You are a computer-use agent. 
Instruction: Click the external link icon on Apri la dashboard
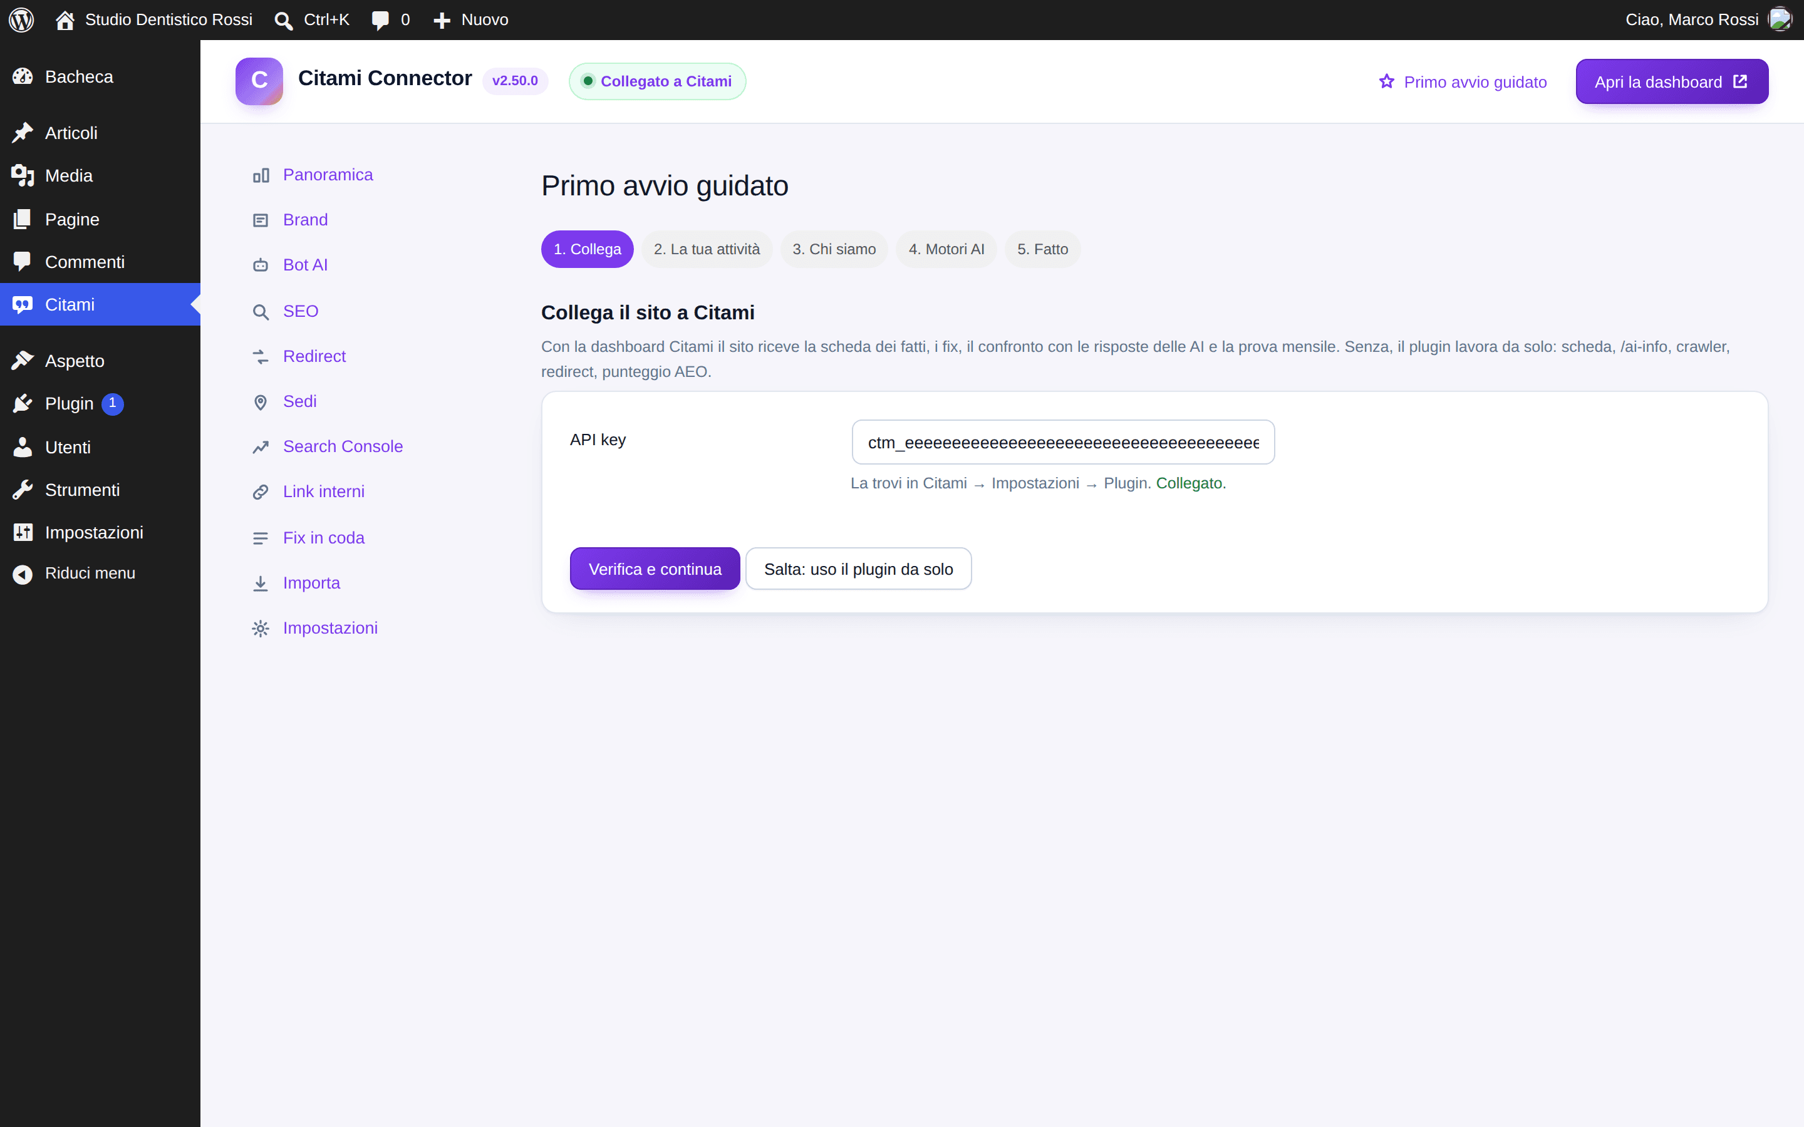(1740, 81)
